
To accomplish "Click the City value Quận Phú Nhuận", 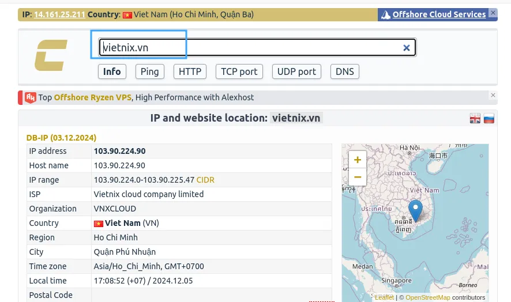I will [125, 252].
